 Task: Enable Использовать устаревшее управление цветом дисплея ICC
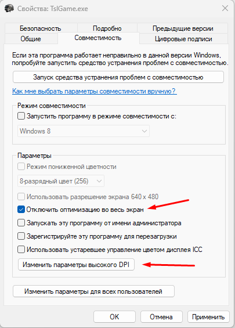click(21, 250)
